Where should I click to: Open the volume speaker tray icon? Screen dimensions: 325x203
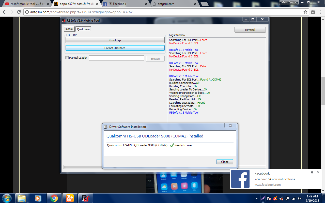[x=300, y=198]
